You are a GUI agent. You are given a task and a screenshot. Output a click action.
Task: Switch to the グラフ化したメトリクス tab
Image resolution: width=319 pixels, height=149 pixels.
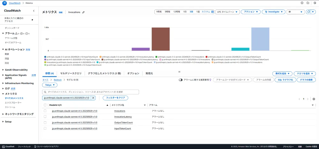tap(104, 74)
